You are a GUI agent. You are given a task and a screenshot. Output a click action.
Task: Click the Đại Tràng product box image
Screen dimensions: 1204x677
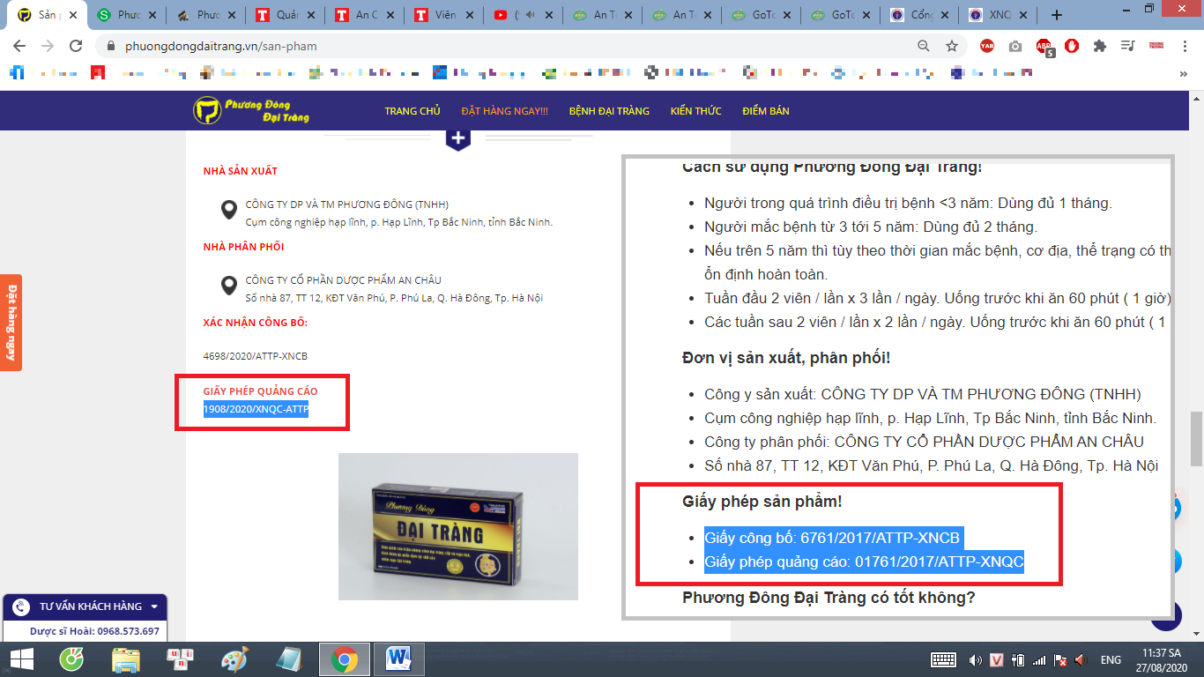[457, 526]
